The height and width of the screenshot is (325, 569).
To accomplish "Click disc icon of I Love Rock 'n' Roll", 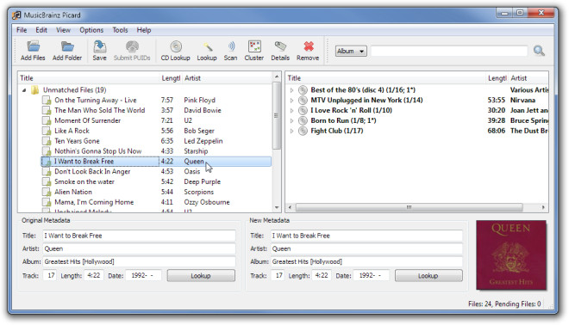I will [x=303, y=110].
